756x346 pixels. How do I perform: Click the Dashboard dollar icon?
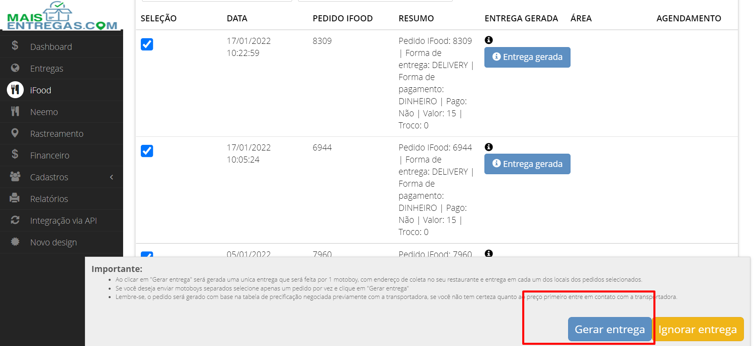tap(15, 45)
